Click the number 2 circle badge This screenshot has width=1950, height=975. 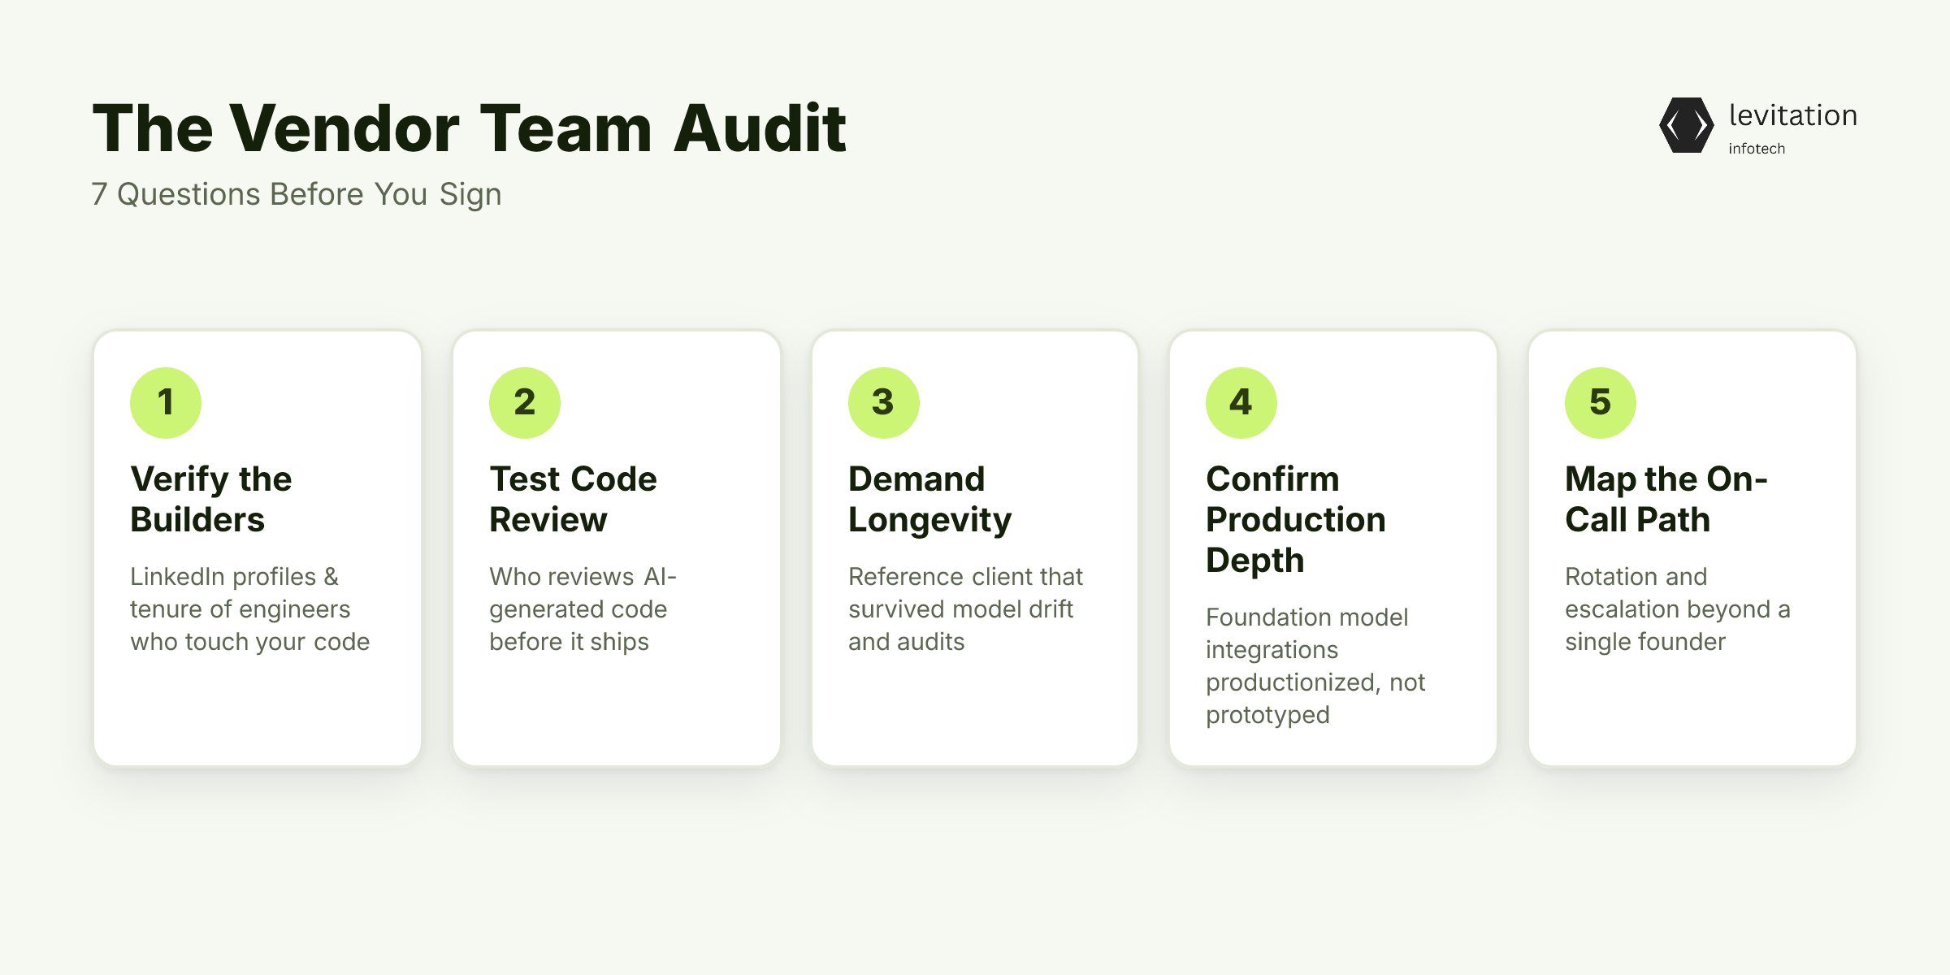pos(525,403)
